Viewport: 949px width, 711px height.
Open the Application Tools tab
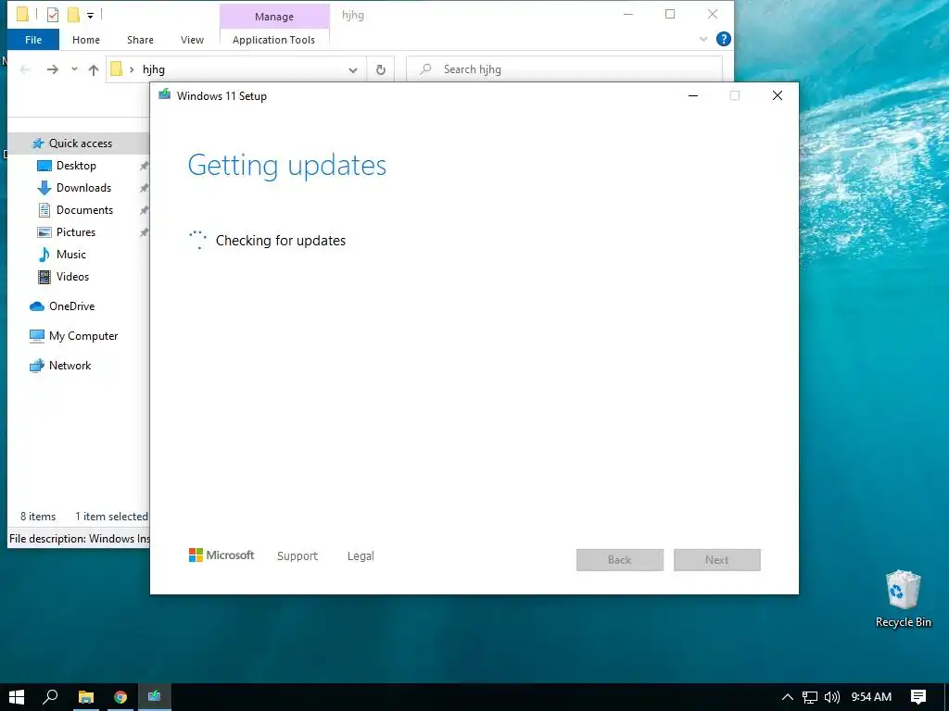click(x=273, y=40)
